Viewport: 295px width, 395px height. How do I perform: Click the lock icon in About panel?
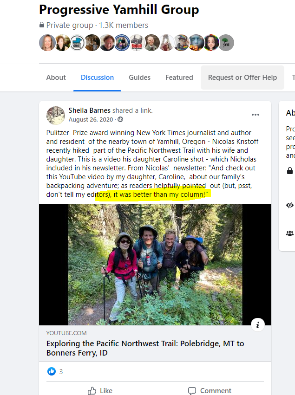(290, 171)
